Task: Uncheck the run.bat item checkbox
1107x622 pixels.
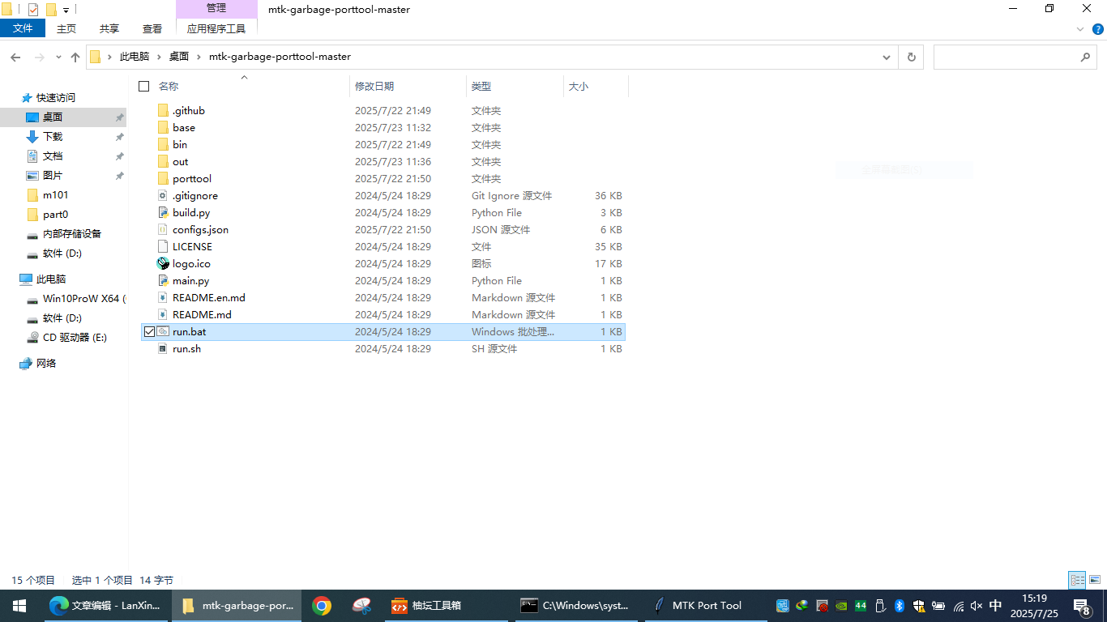Action: point(149,332)
